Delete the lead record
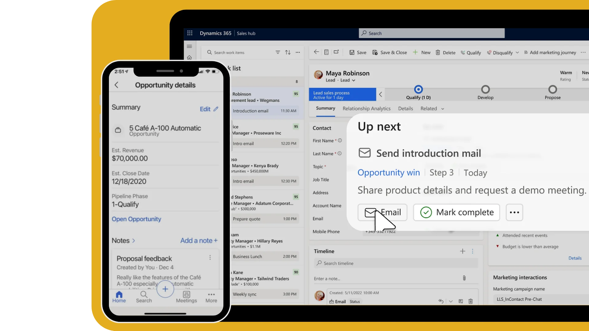This screenshot has width=589, height=331. [x=445, y=52]
